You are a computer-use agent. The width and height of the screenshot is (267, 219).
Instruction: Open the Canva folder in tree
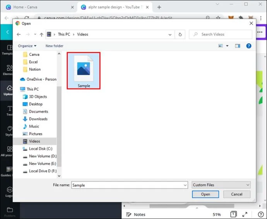coord(34,54)
